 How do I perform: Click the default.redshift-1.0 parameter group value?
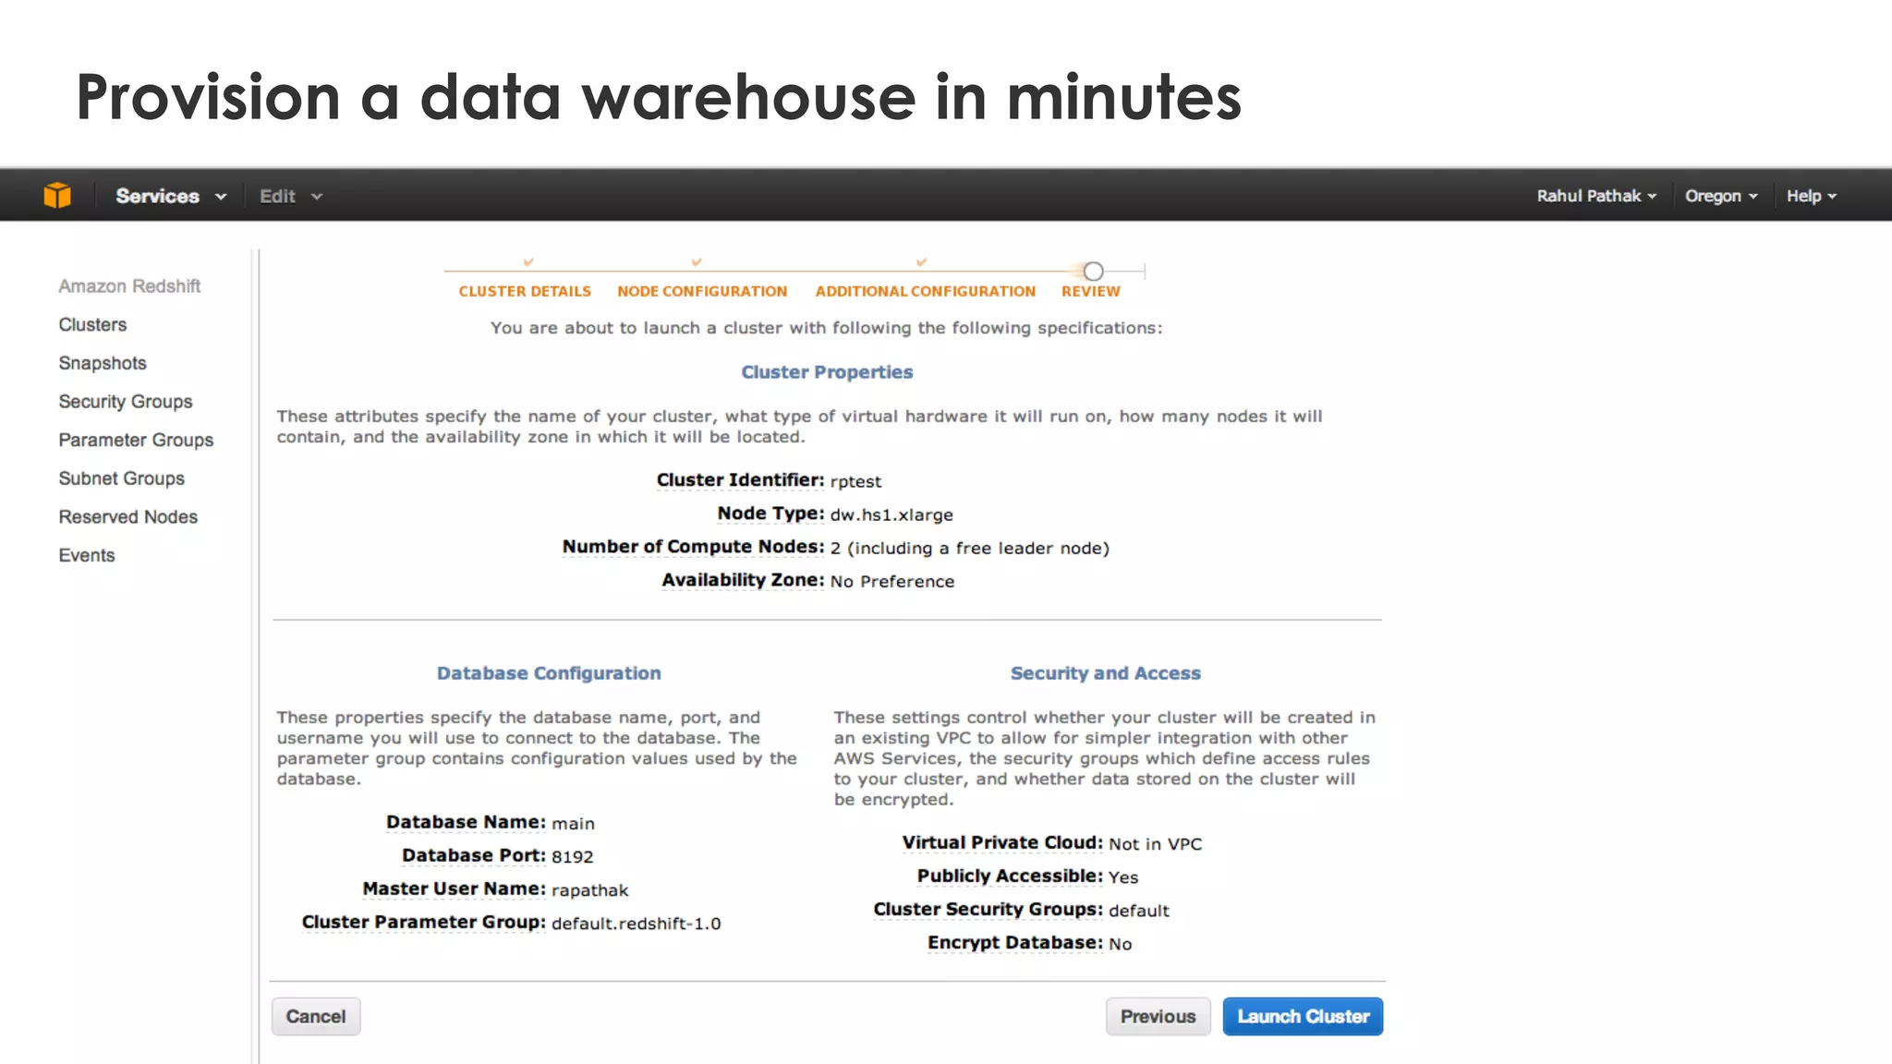(637, 923)
